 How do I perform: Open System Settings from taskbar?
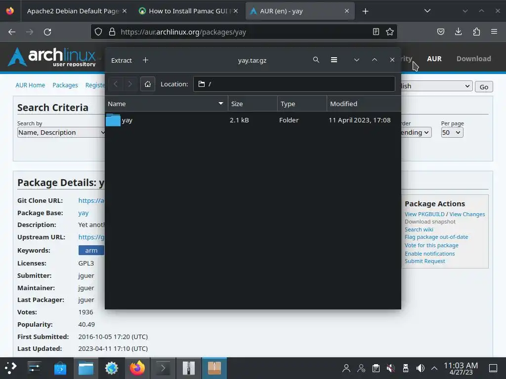click(34, 368)
